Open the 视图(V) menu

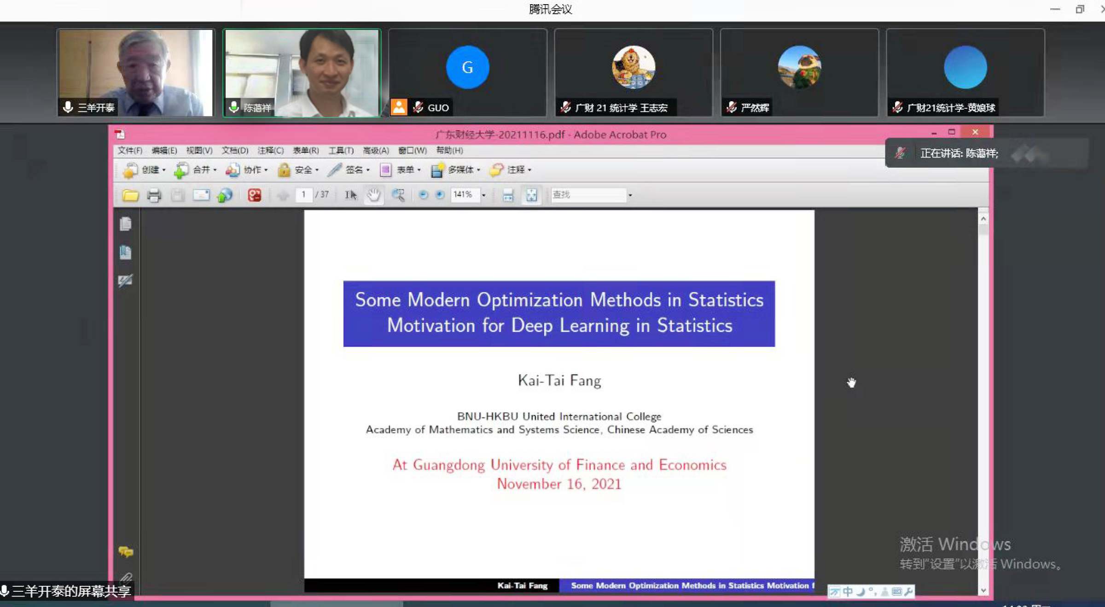click(x=199, y=150)
